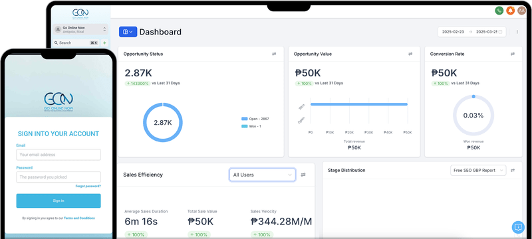This screenshot has height=239, width=532.
Task: Expand the Go Online Now account switcher
Action: tap(80, 30)
